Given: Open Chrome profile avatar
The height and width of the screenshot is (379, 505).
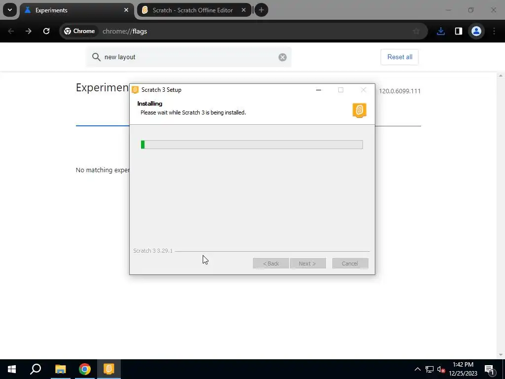Looking at the screenshot, I should pos(476,31).
